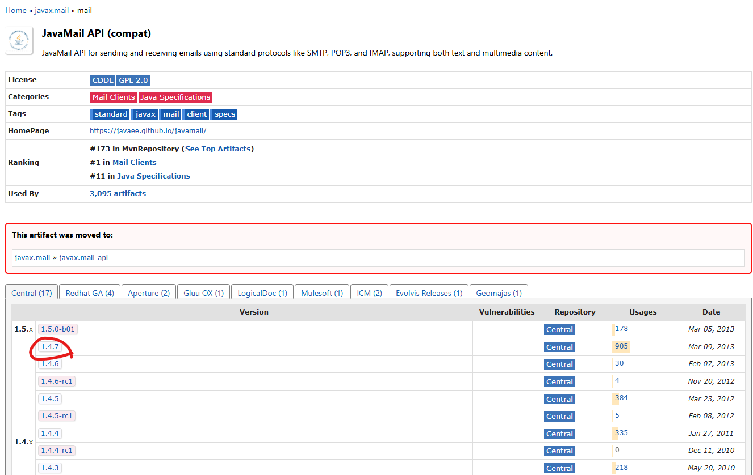Switch to the LogicalDoc (1) tab
The width and height of the screenshot is (753, 475).
click(262, 293)
